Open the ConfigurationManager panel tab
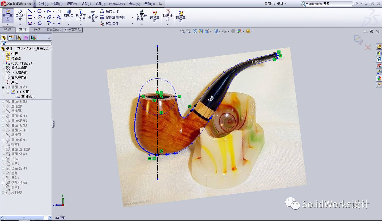Viewport: 382px width, 221px height. click(x=19, y=38)
